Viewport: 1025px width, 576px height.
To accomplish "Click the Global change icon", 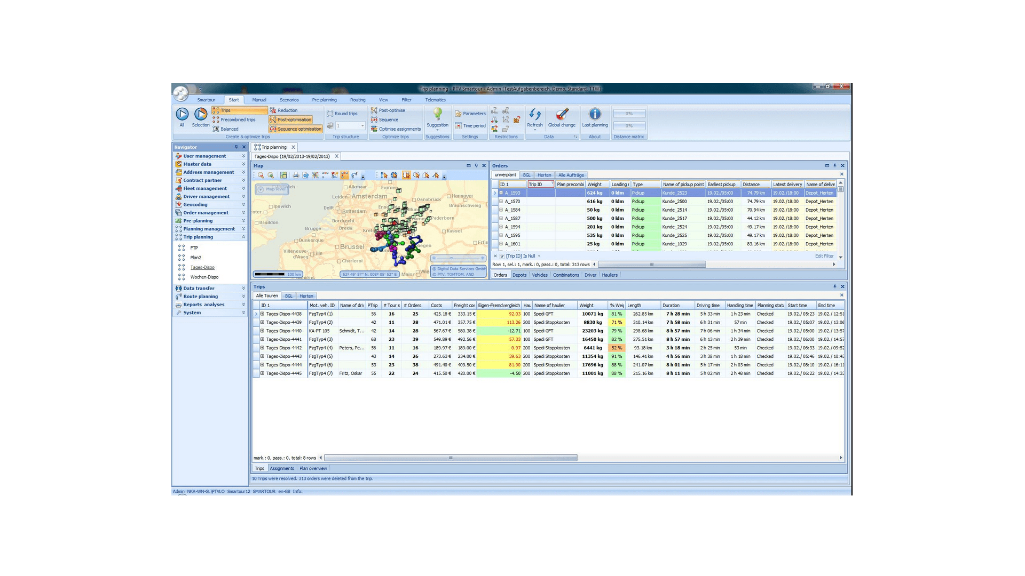I will pos(562,114).
